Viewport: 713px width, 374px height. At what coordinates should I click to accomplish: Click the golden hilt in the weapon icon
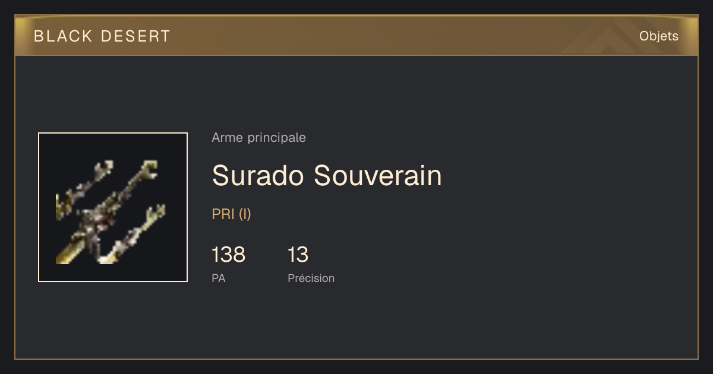[67, 252]
